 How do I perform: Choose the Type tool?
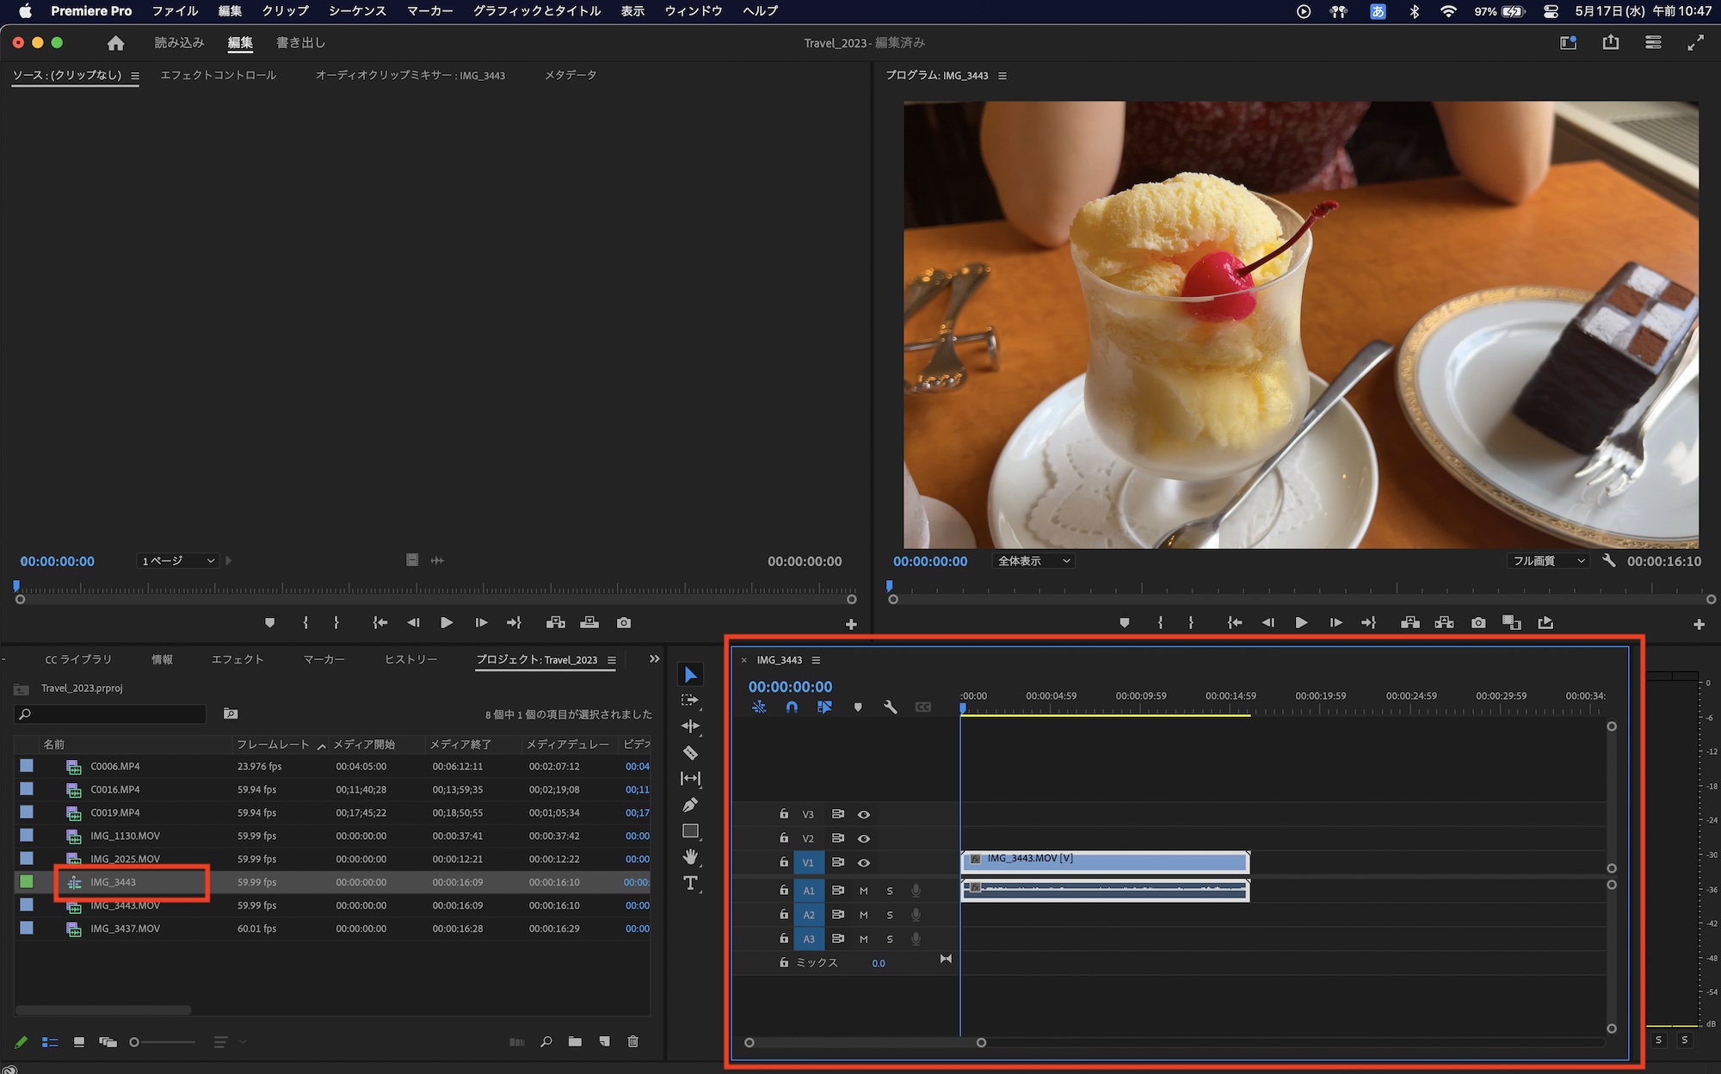pyautogui.click(x=690, y=884)
